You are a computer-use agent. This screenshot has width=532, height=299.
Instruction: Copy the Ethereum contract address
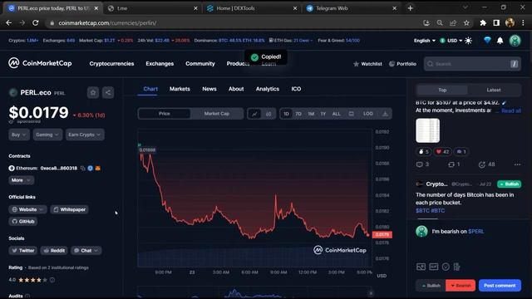83,168
